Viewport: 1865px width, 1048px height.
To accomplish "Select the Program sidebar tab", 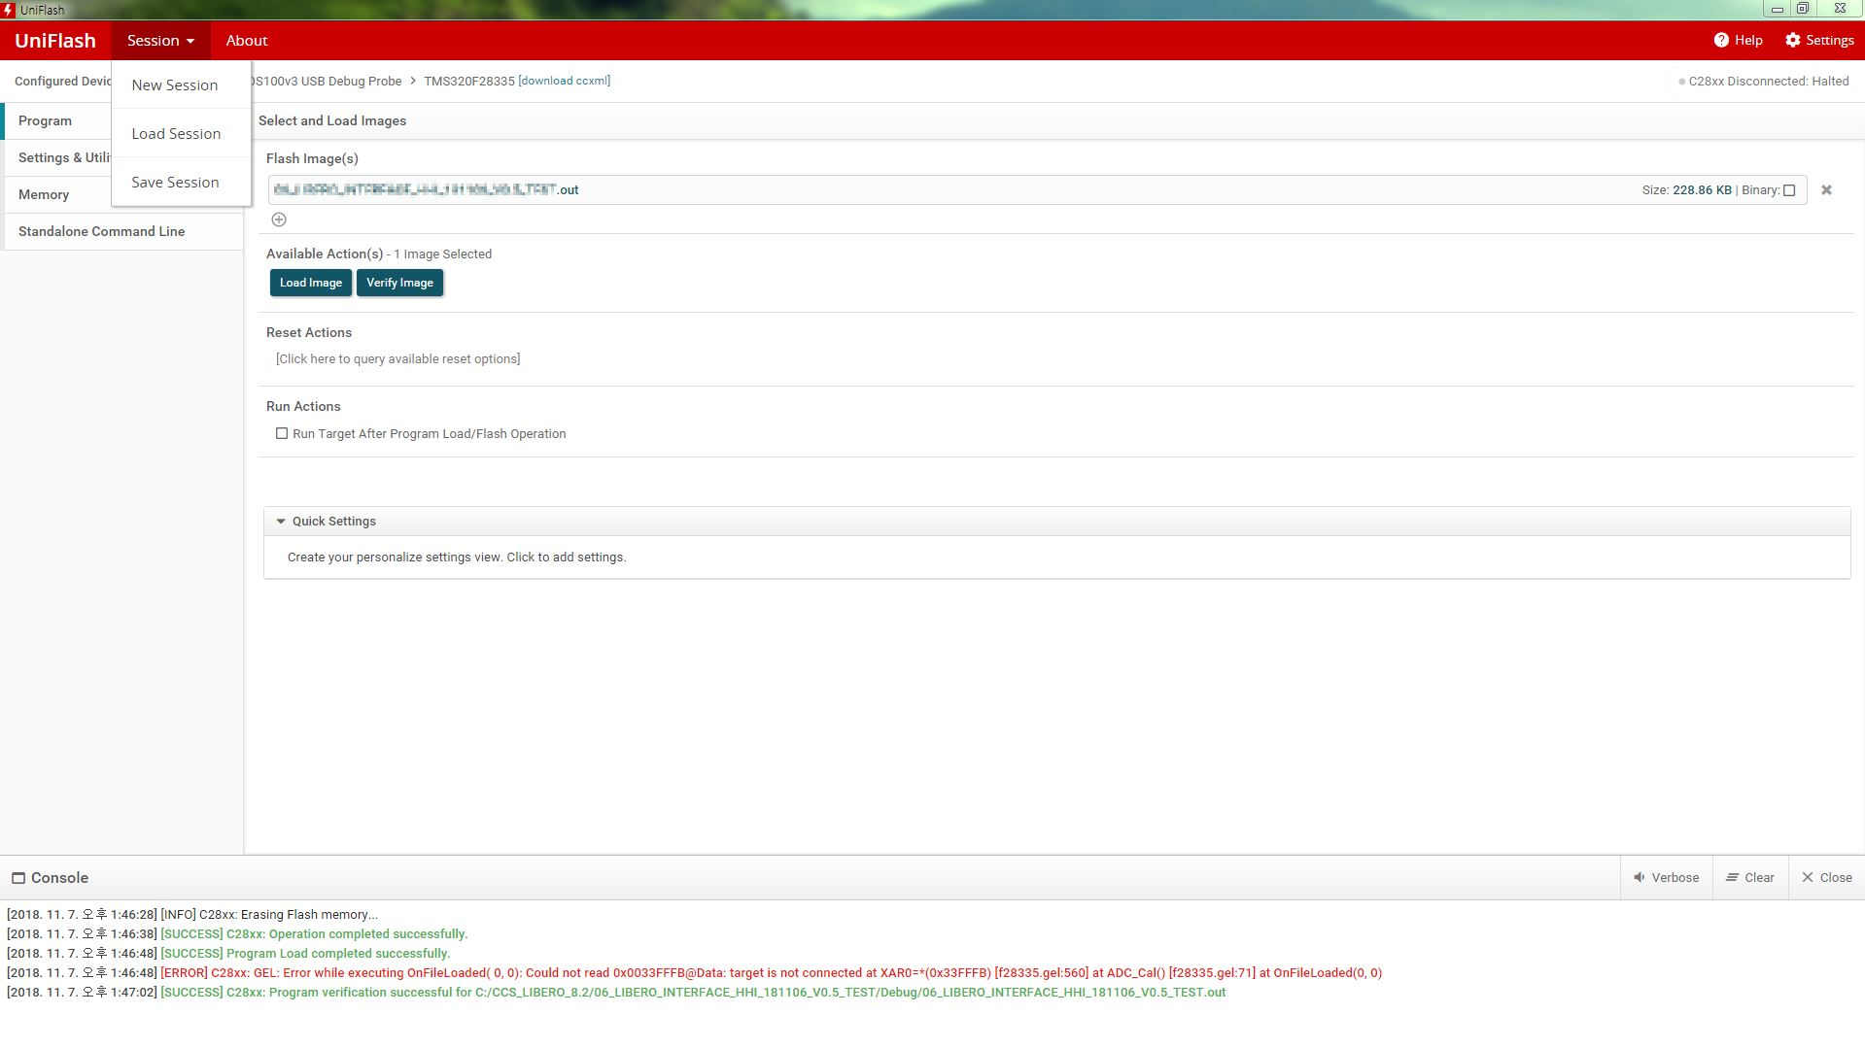I will click(58, 120).
